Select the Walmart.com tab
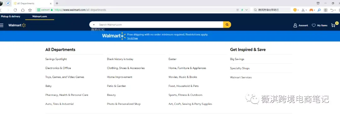 pyautogui.click(x=39, y=16)
